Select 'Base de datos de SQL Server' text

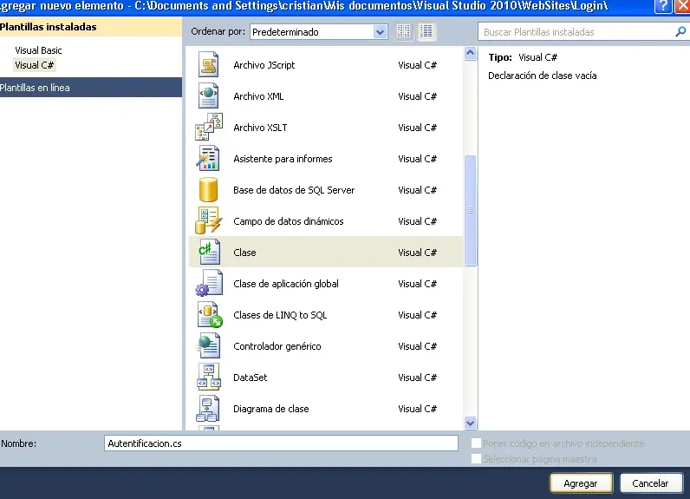tap(294, 190)
